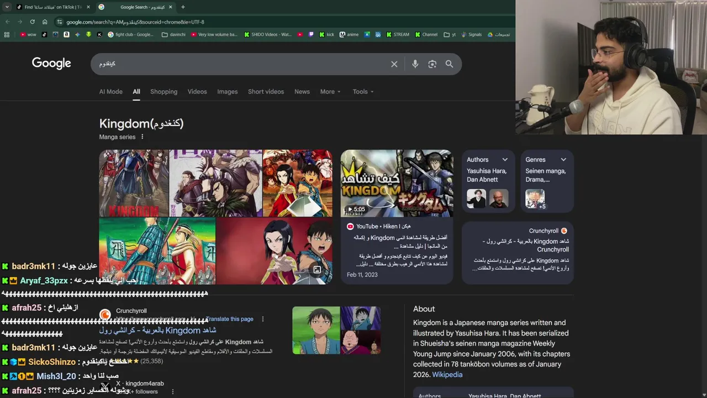Switch to the 'AI Mode' tab

click(x=110, y=92)
